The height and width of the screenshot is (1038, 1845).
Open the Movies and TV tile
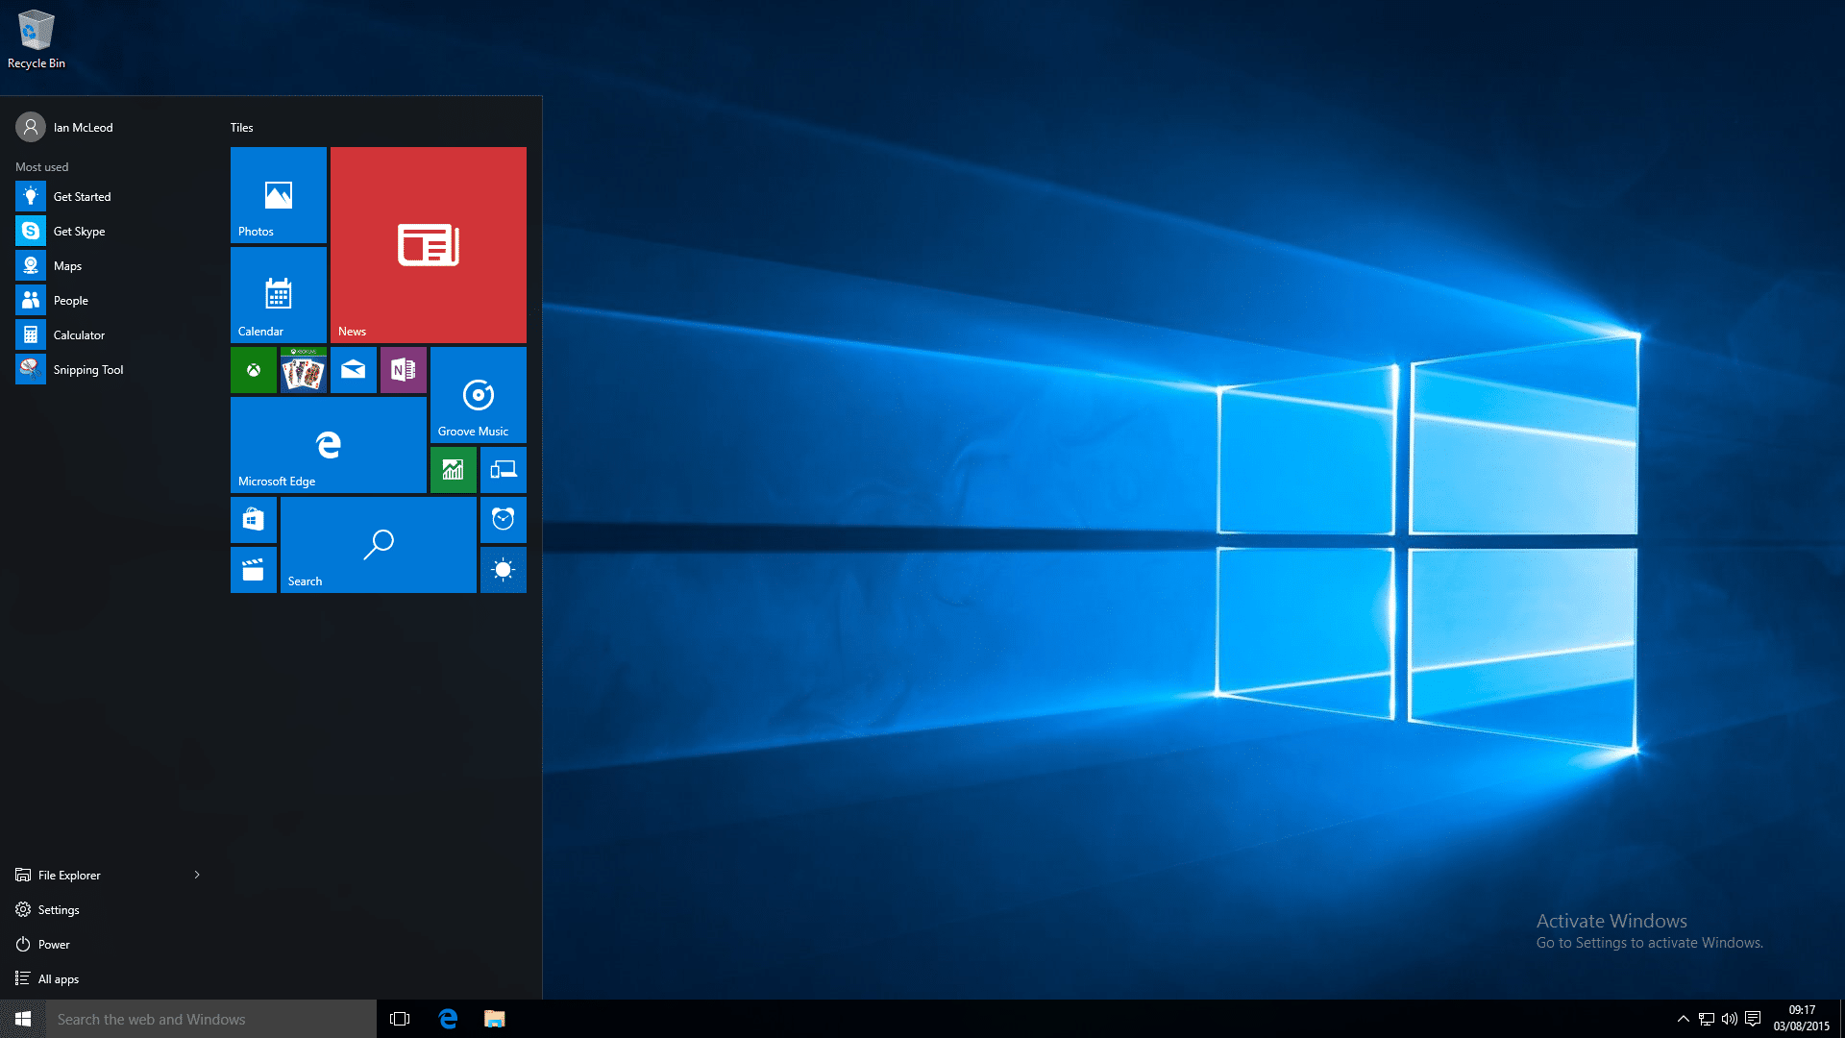coord(253,569)
